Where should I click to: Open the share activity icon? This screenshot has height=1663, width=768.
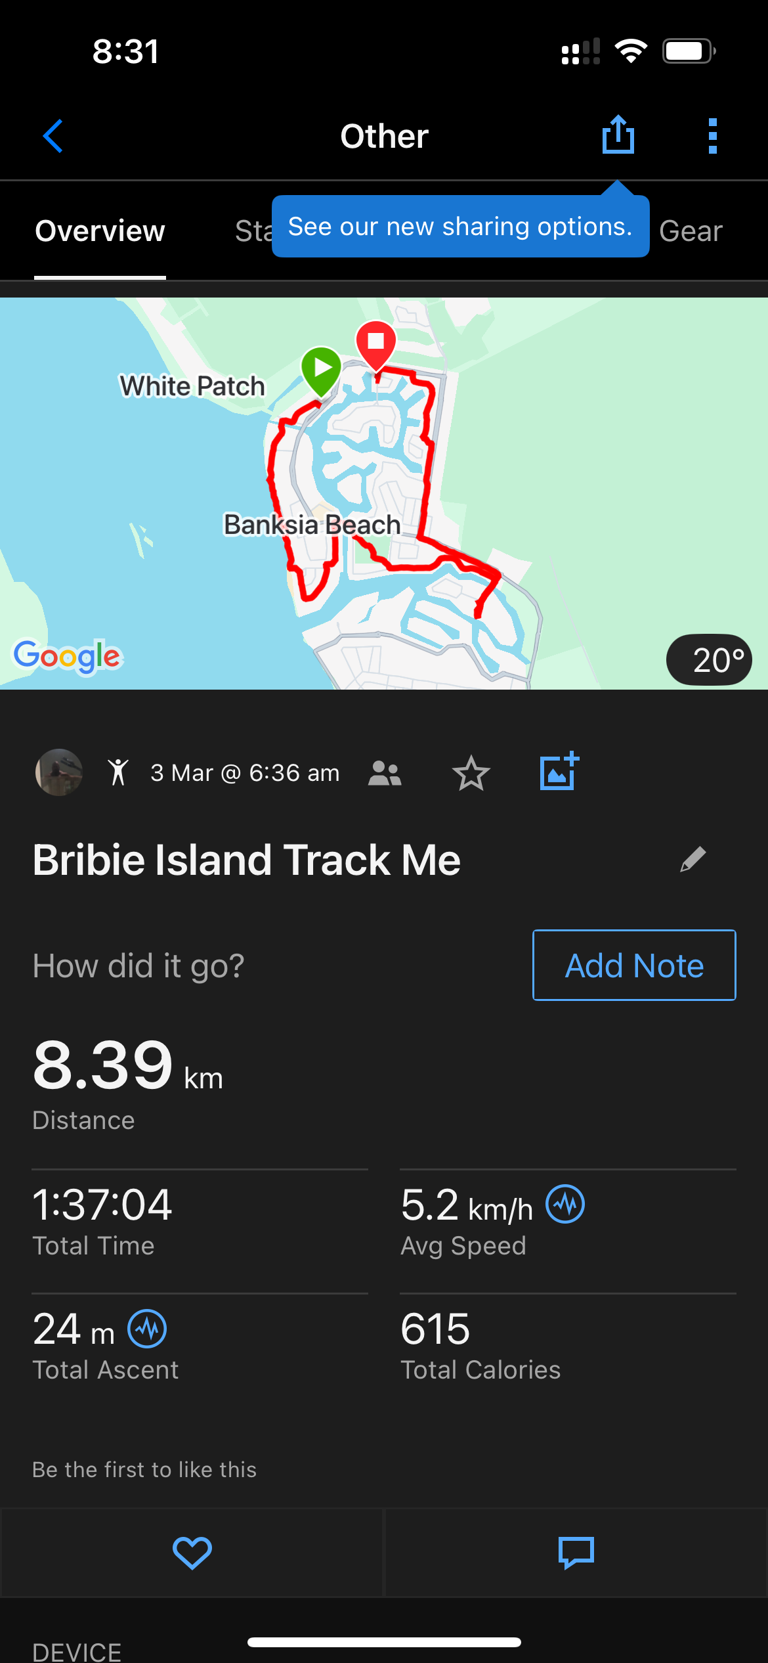coord(618,135)
